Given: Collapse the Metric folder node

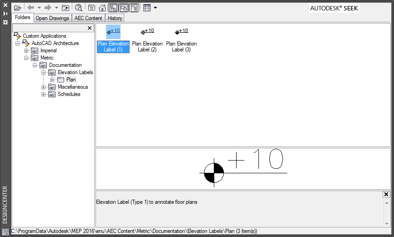Looking at the screenshot, I should (x=26, y=58).
